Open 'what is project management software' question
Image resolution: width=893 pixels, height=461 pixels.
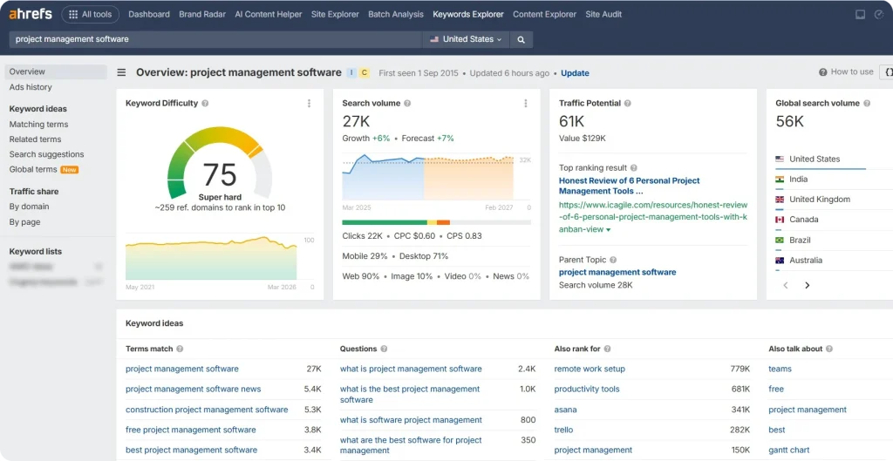pos(411,369)
